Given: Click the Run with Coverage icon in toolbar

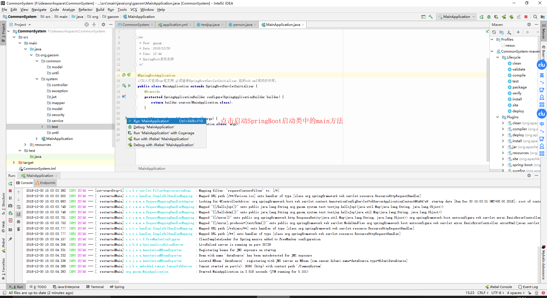Looking at the screenshot, I should tap(496, 17).
